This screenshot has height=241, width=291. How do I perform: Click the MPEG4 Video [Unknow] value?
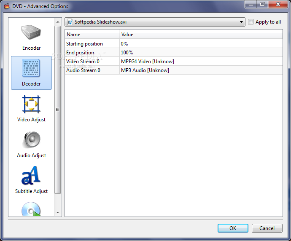coord(148,62)
